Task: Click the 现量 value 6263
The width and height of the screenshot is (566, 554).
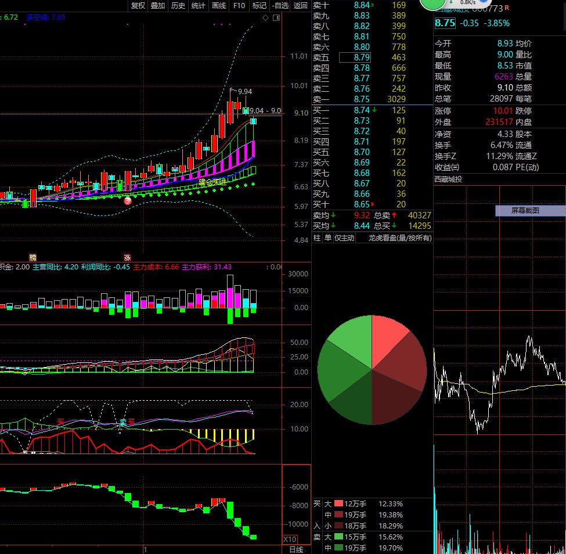Action: tap(503, 77)
